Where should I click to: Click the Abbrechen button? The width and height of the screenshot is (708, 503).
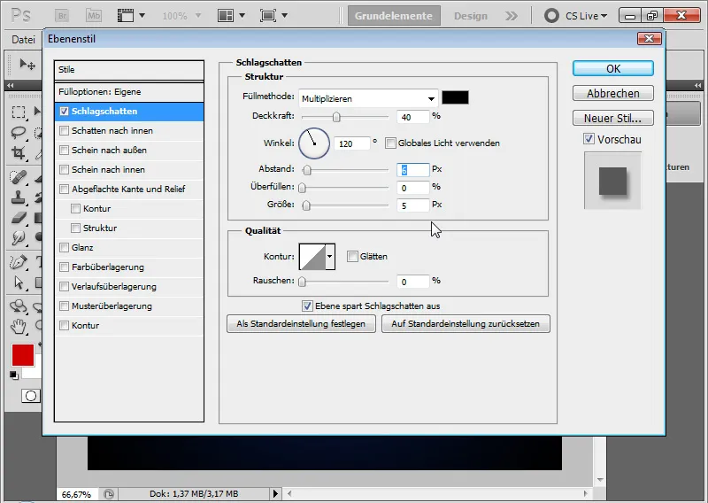612,94
